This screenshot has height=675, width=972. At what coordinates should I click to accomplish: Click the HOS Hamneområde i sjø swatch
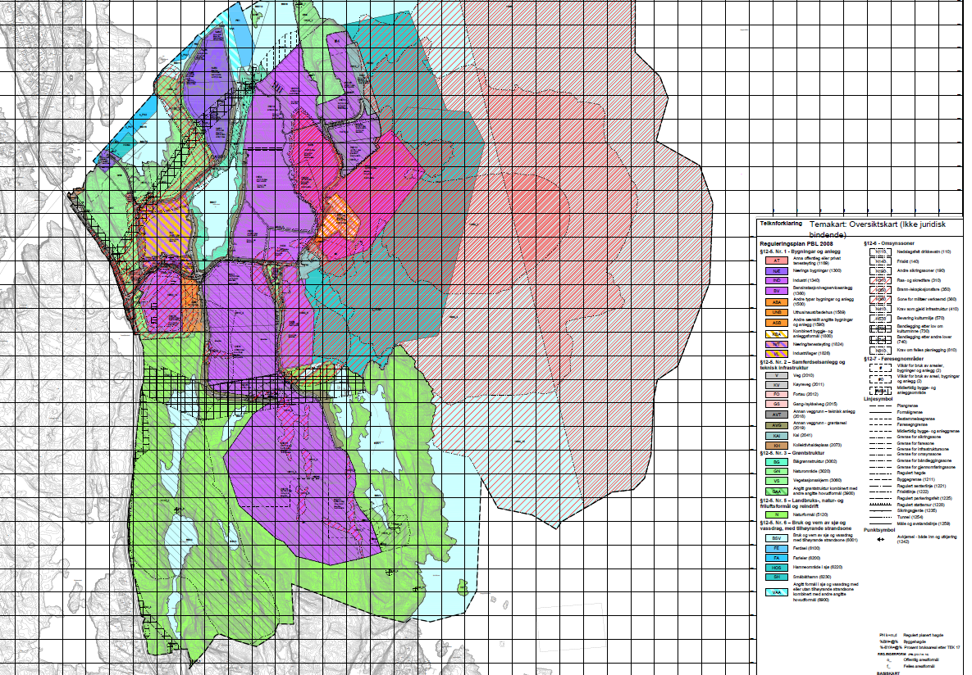776,567
